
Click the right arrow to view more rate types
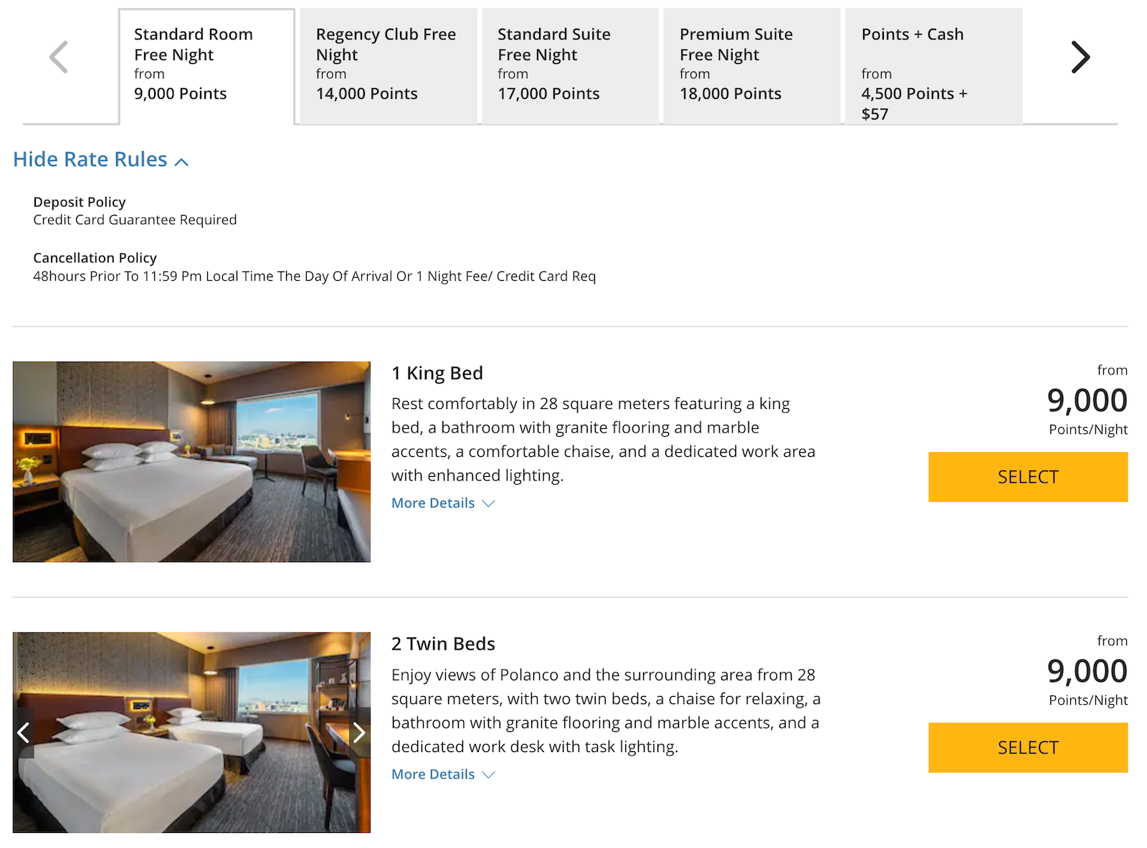[1080, 57]
